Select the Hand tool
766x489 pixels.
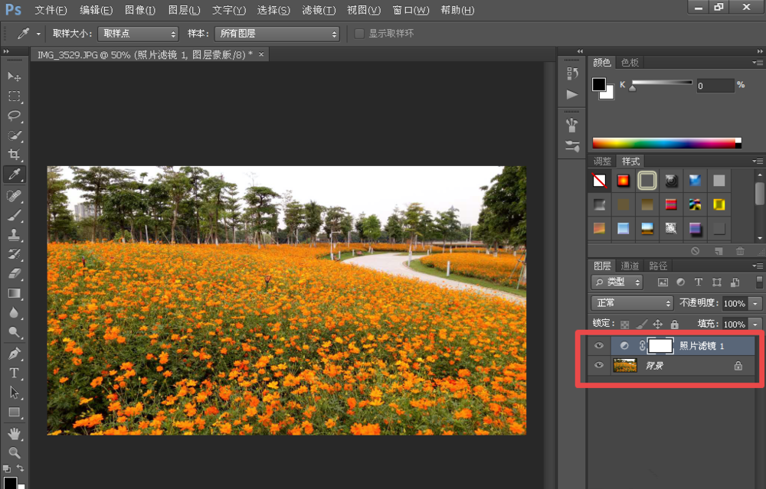(14, 434)
